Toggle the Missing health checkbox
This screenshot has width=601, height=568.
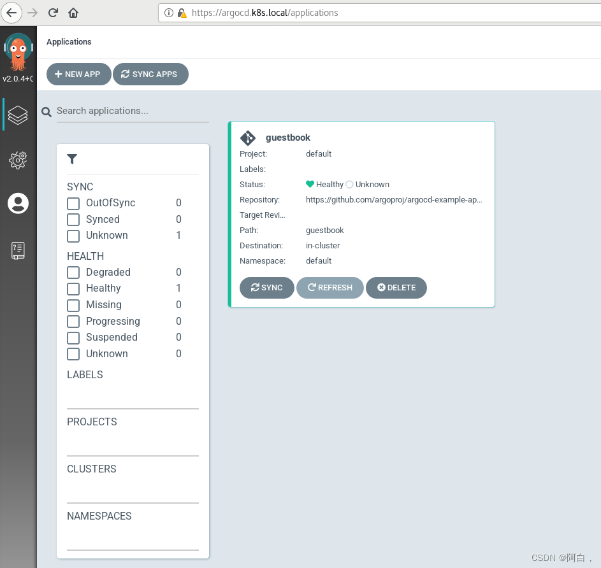coord(73,305)
